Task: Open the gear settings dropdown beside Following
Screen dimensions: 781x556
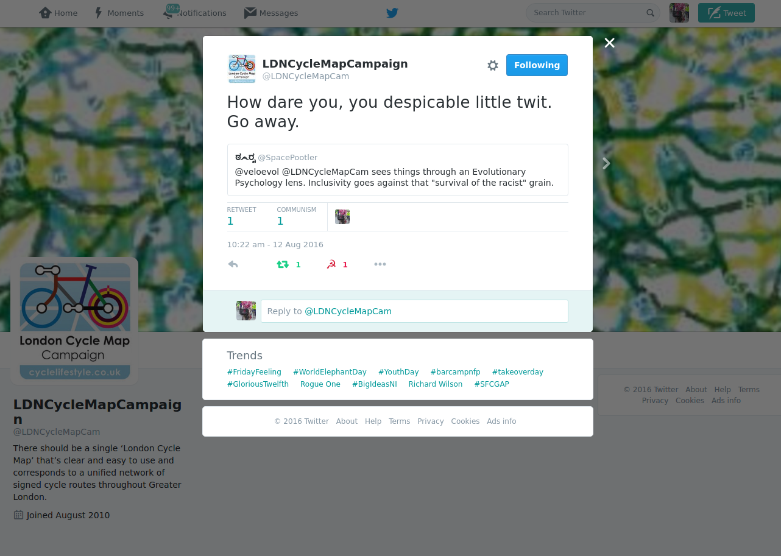Action: tap(493, 65)
